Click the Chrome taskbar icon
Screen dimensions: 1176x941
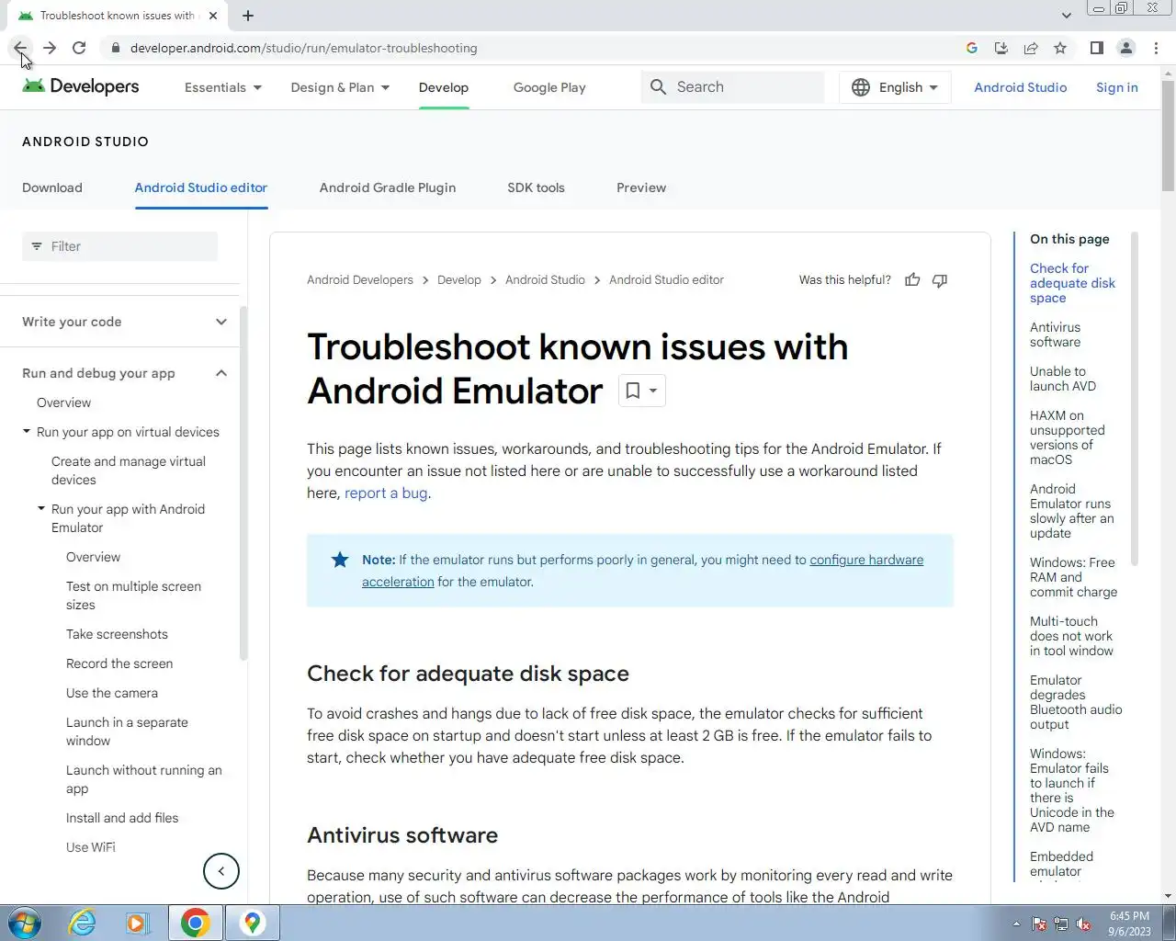pos(195,923)
